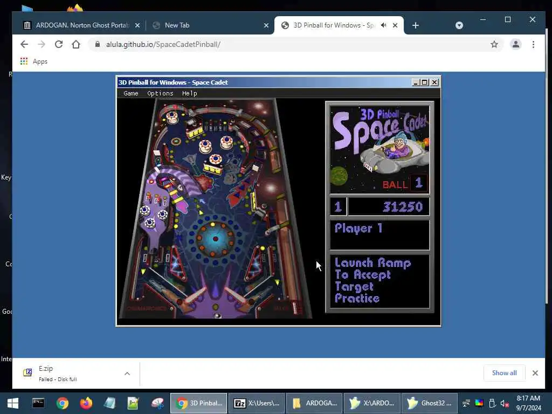The height and width of the screenshot is (414, 552).
Task: Click the Space Cadet logo artwork
Action: [379, 149]
